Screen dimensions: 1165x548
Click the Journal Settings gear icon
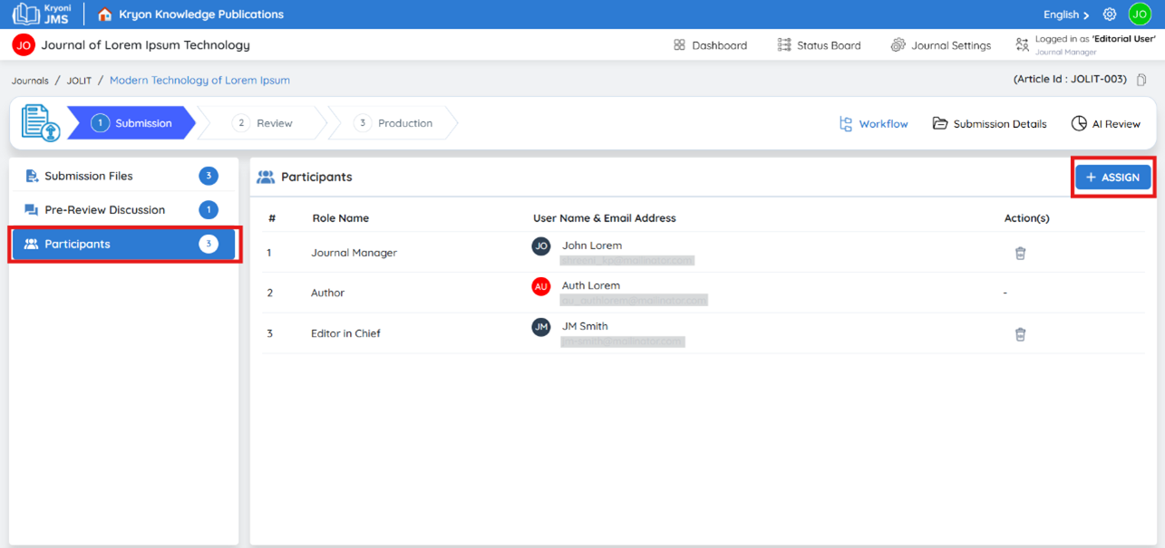click(x=898, y=45)
